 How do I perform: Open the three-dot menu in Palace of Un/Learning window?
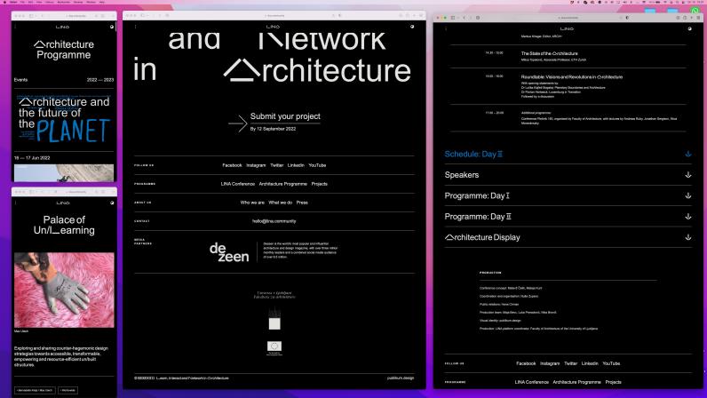click(x=15, y=203)
